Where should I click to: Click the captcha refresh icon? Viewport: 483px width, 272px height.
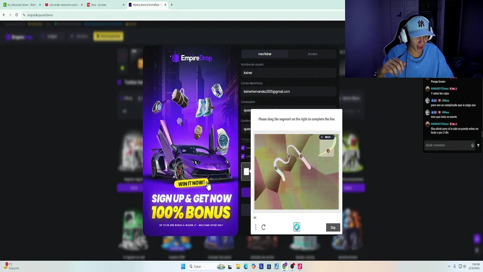point(263,227)
